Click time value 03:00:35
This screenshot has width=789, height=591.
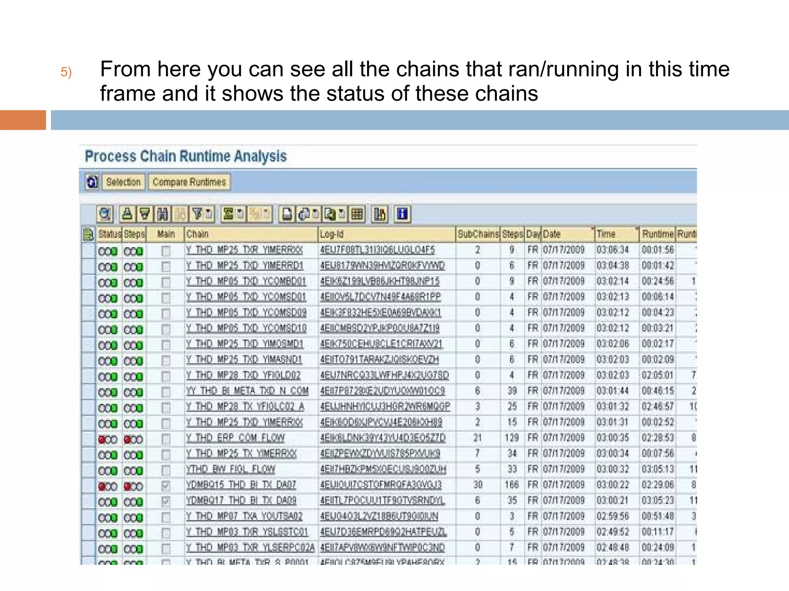pos(613,438)
